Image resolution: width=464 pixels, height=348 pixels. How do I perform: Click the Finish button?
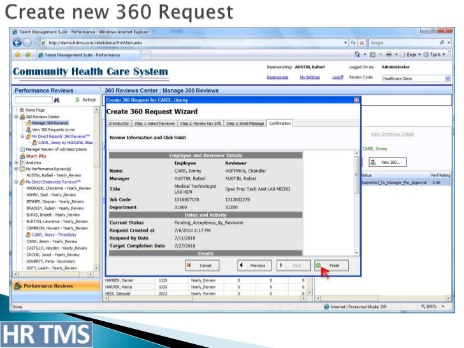[x=331, y=265]
